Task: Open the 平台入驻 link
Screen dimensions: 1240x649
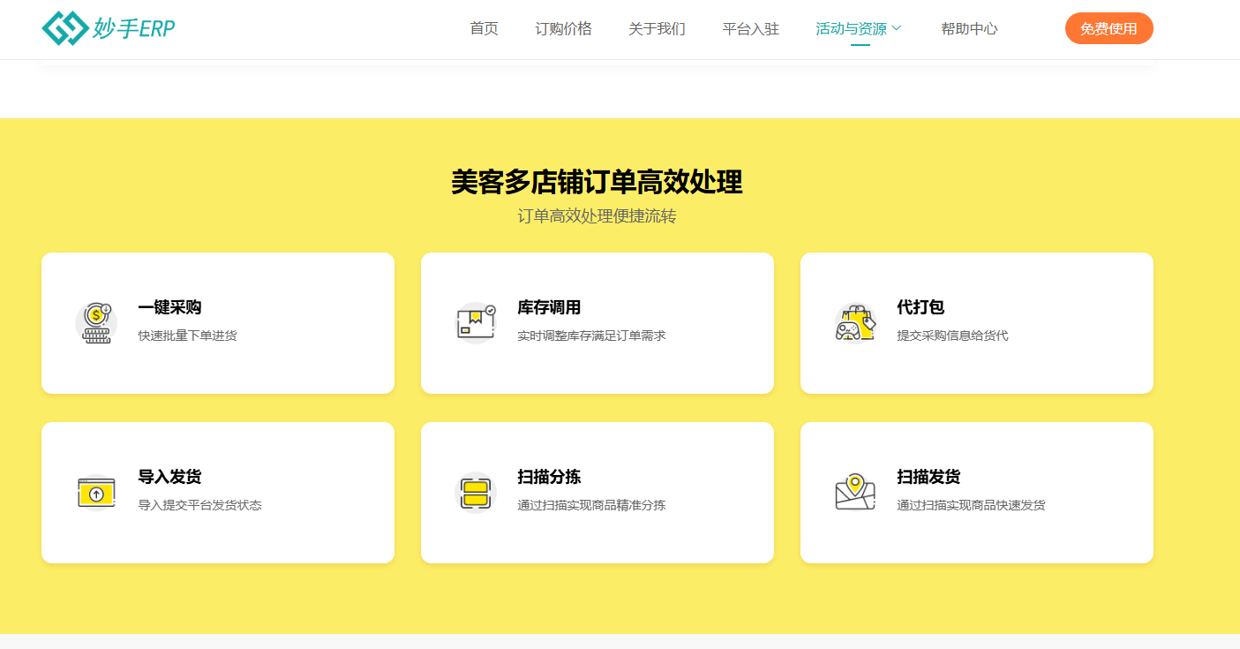Action: 749,27
